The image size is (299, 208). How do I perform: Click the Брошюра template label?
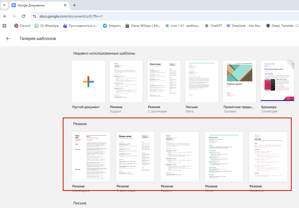269,107
